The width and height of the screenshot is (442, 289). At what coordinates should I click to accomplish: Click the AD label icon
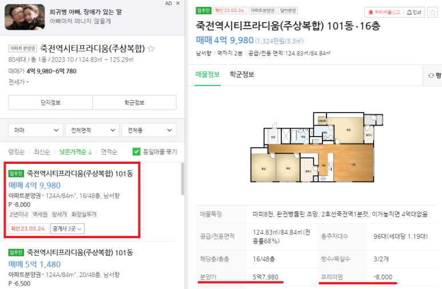[169, 3]
